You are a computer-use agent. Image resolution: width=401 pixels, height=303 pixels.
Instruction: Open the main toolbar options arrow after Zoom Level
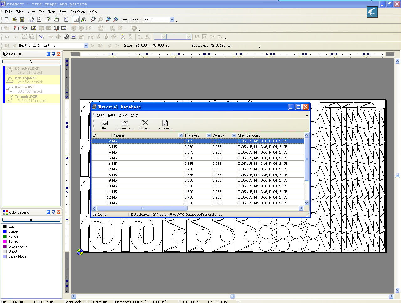click(x=177, y=21)
